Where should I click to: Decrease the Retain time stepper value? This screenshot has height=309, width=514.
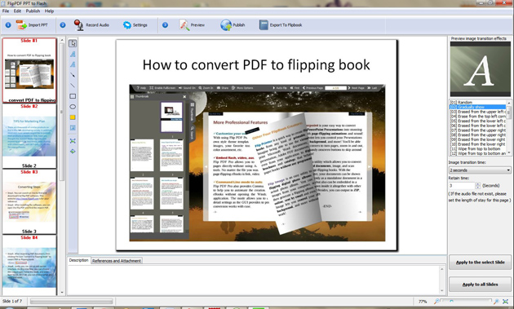coord(477,188)
